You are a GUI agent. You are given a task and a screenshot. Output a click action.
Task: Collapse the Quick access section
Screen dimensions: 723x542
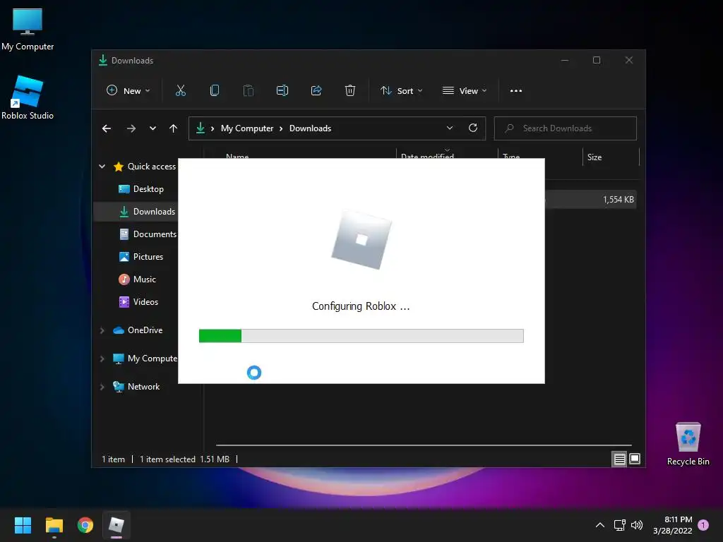point(102,167)
